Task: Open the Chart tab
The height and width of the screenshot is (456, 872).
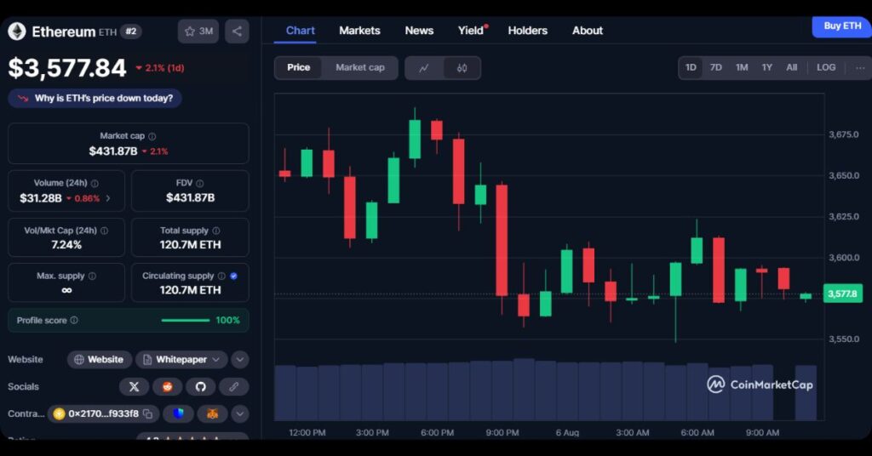Action: point(301,31)
